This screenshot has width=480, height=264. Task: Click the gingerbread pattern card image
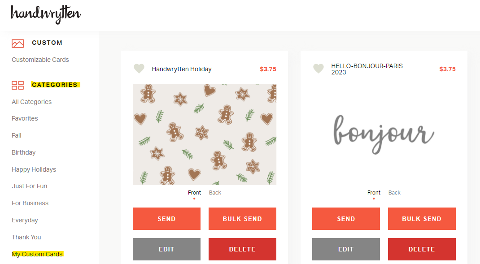[x=205, y=134]
